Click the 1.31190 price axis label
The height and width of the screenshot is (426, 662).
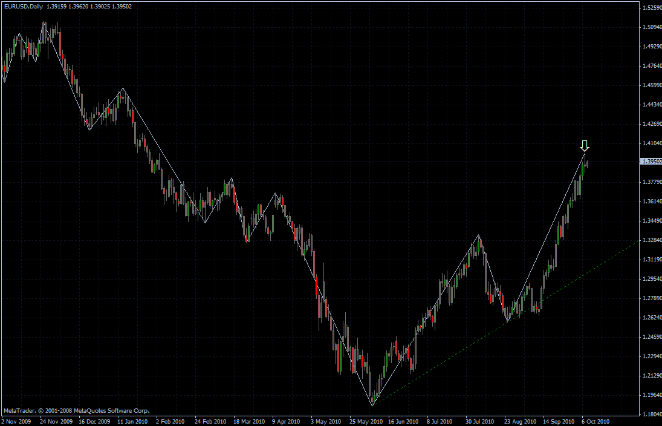point(652,260)
